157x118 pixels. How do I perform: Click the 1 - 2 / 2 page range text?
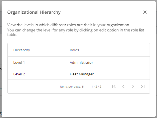point(96,87)
